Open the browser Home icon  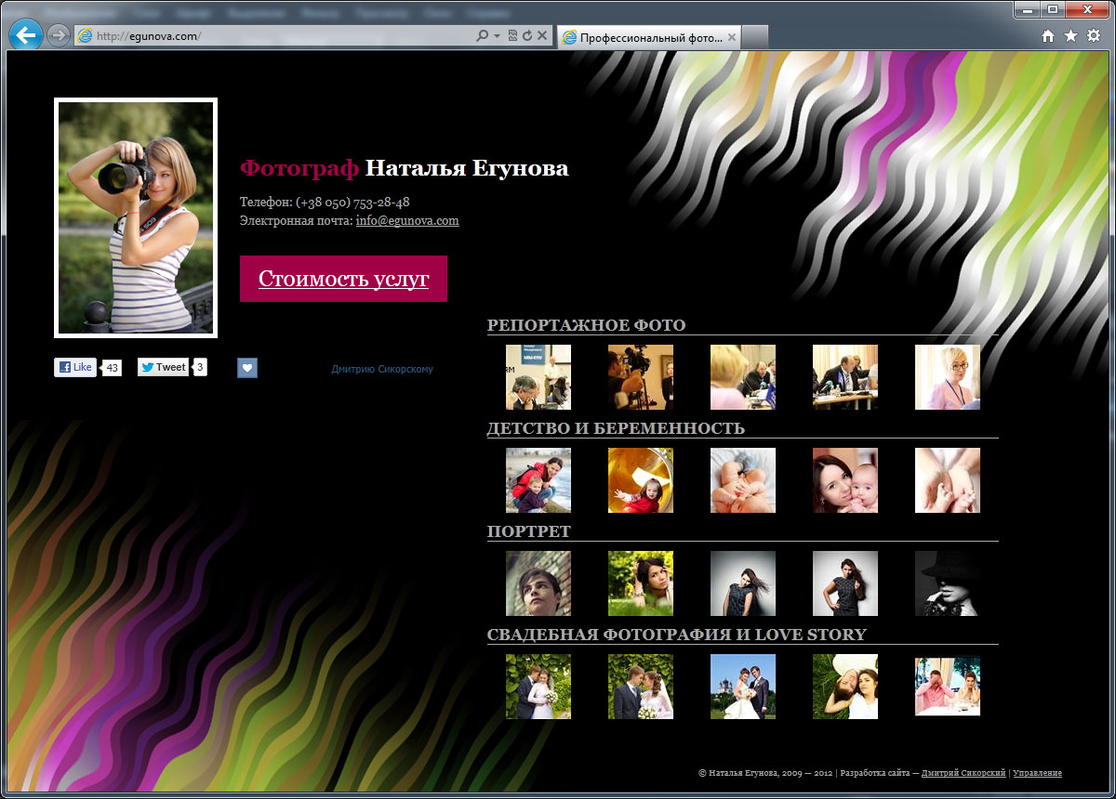[x=1048, y=36]
